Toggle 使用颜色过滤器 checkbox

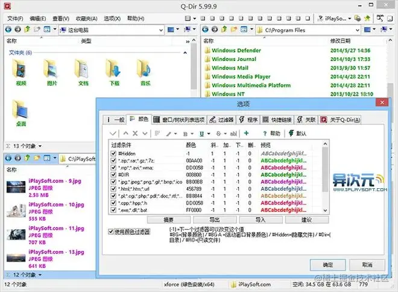[111, 232]
